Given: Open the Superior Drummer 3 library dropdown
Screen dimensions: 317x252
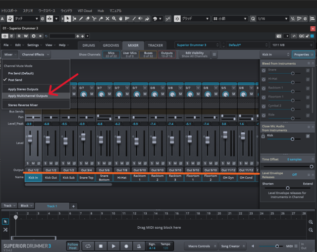Looking at the screenshot, I should pos(198,45).
